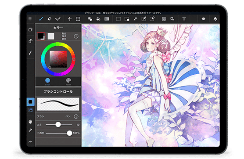The width and height of the screenshot is (244, 159).
Task: Toggle the brush panel icon in sidebar
Action: click(x=31, y=110)
